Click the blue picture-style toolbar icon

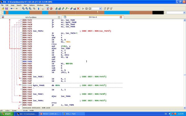pyautogui.click(x=75, y=9)
